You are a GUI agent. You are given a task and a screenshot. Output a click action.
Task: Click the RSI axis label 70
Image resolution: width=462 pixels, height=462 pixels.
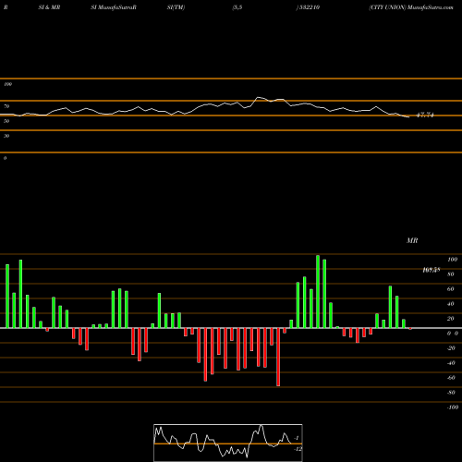[6, 106]
